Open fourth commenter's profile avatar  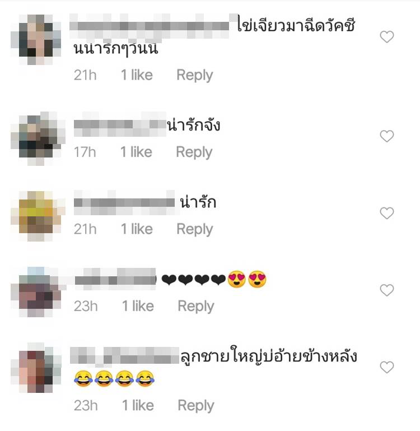coord(39,292)
